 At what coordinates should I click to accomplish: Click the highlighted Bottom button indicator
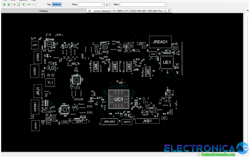pyautogui.click(x=56, y=4)
